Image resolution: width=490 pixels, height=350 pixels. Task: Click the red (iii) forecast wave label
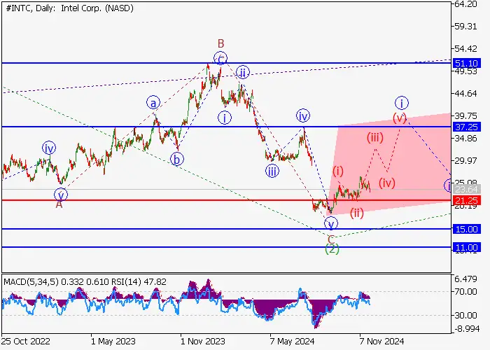[x=375, y=137]
